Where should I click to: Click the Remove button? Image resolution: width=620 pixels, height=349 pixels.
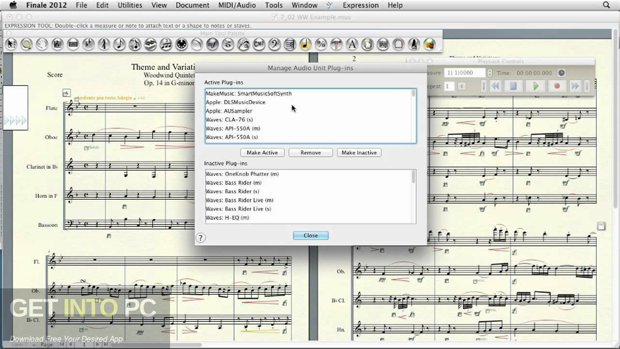pos(310,153)
